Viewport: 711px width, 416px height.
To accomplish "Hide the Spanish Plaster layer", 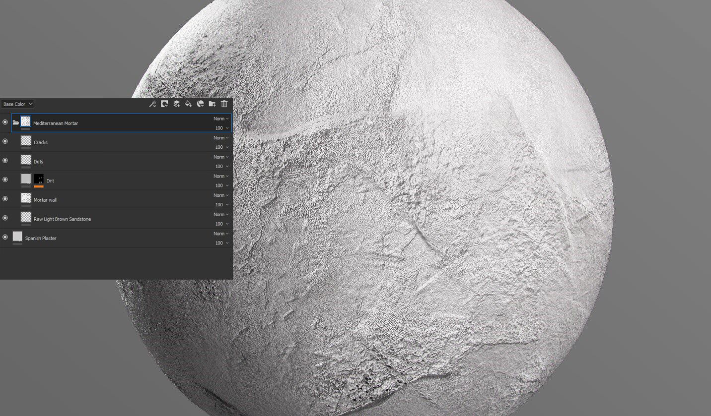I will coord(5,237).
